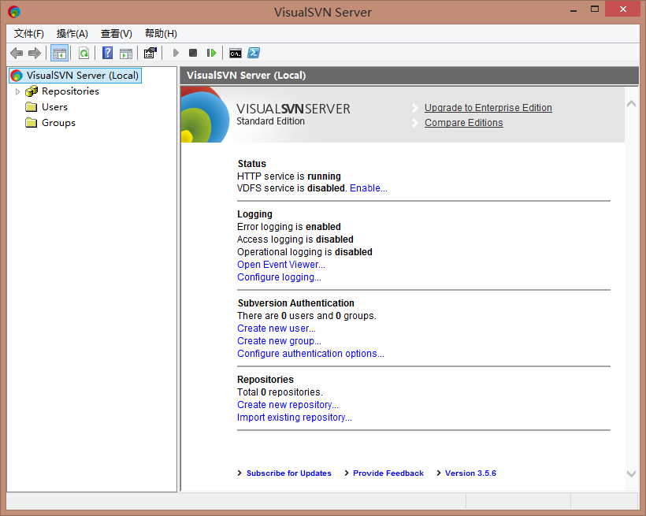This screenshot has height=516, width=646.
Task: Click the "HTTP service is running" status text
Action: click(289, 176)
